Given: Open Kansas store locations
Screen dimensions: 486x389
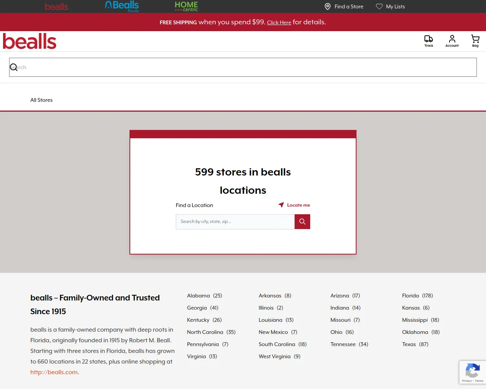Looking at the screenshot, I should 416,308.
